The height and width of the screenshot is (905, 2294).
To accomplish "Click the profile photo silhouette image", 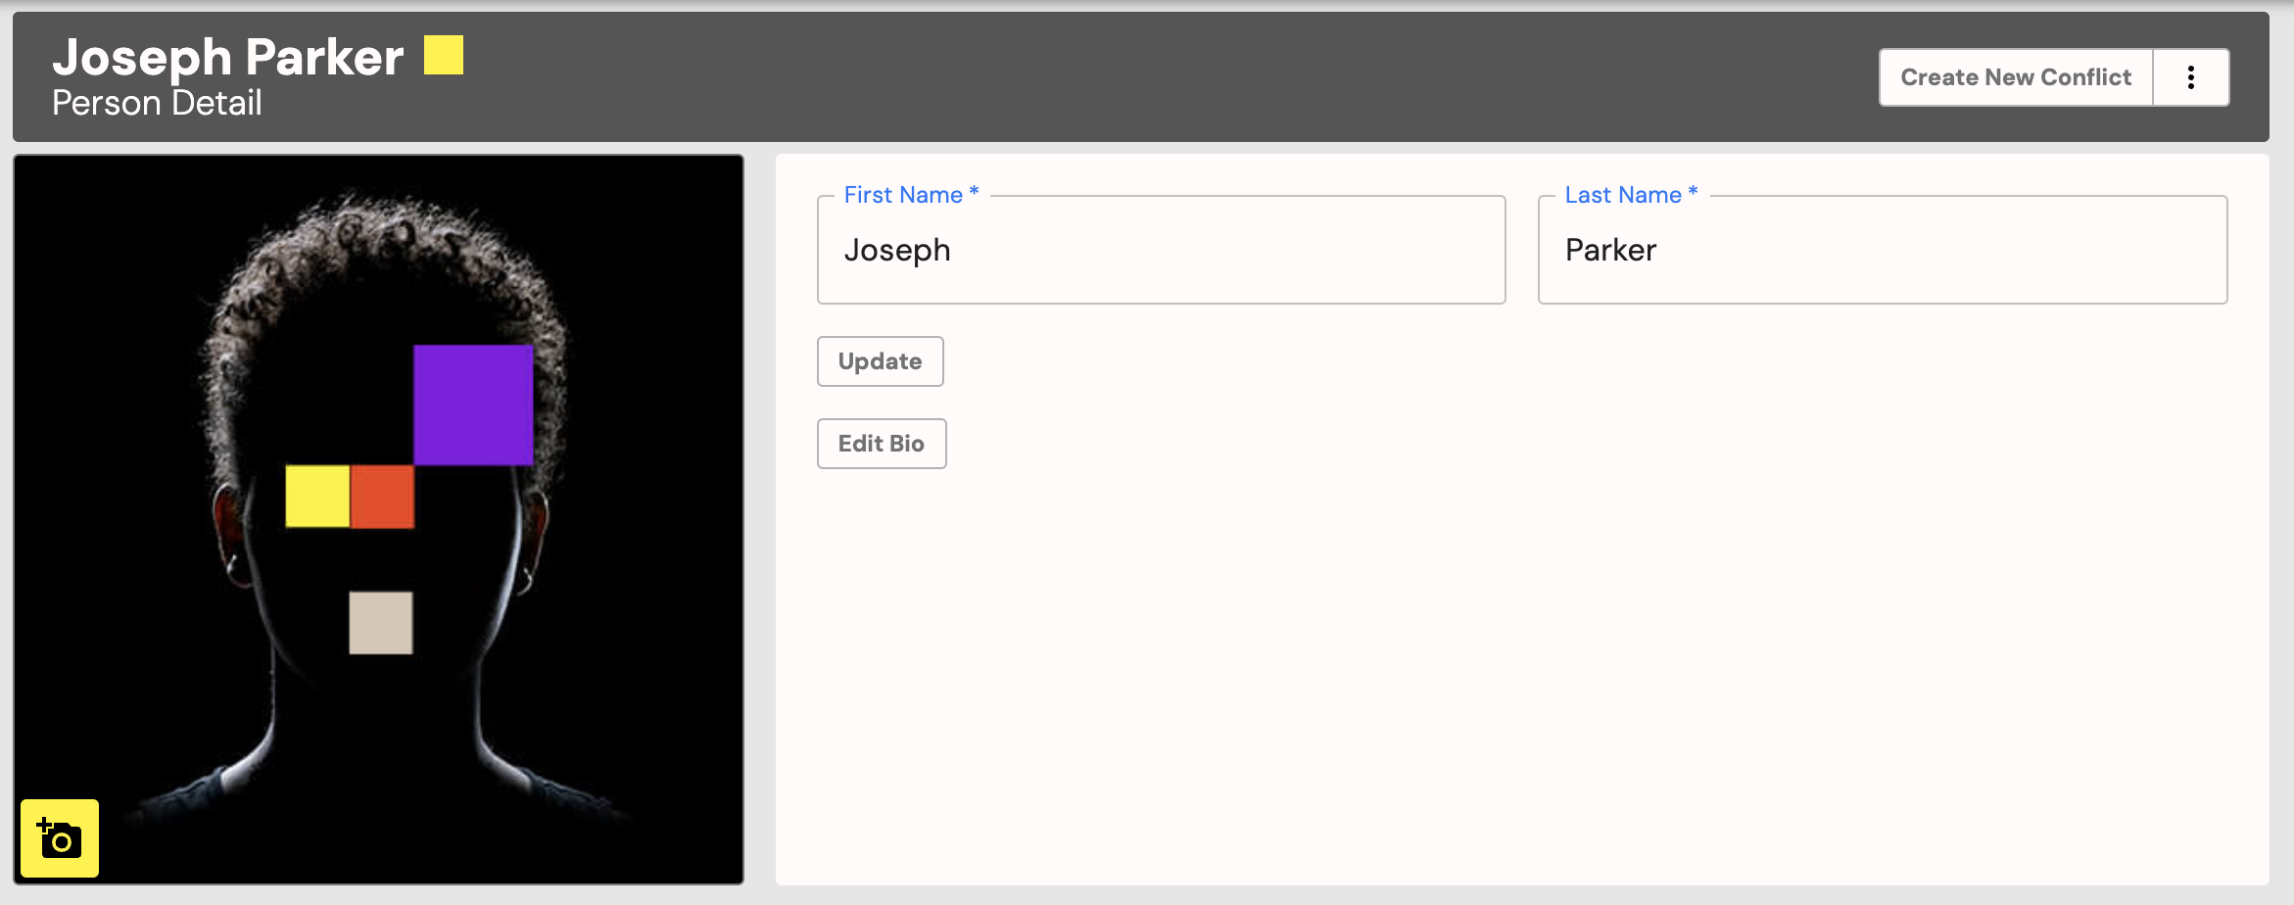I will 379,519.
